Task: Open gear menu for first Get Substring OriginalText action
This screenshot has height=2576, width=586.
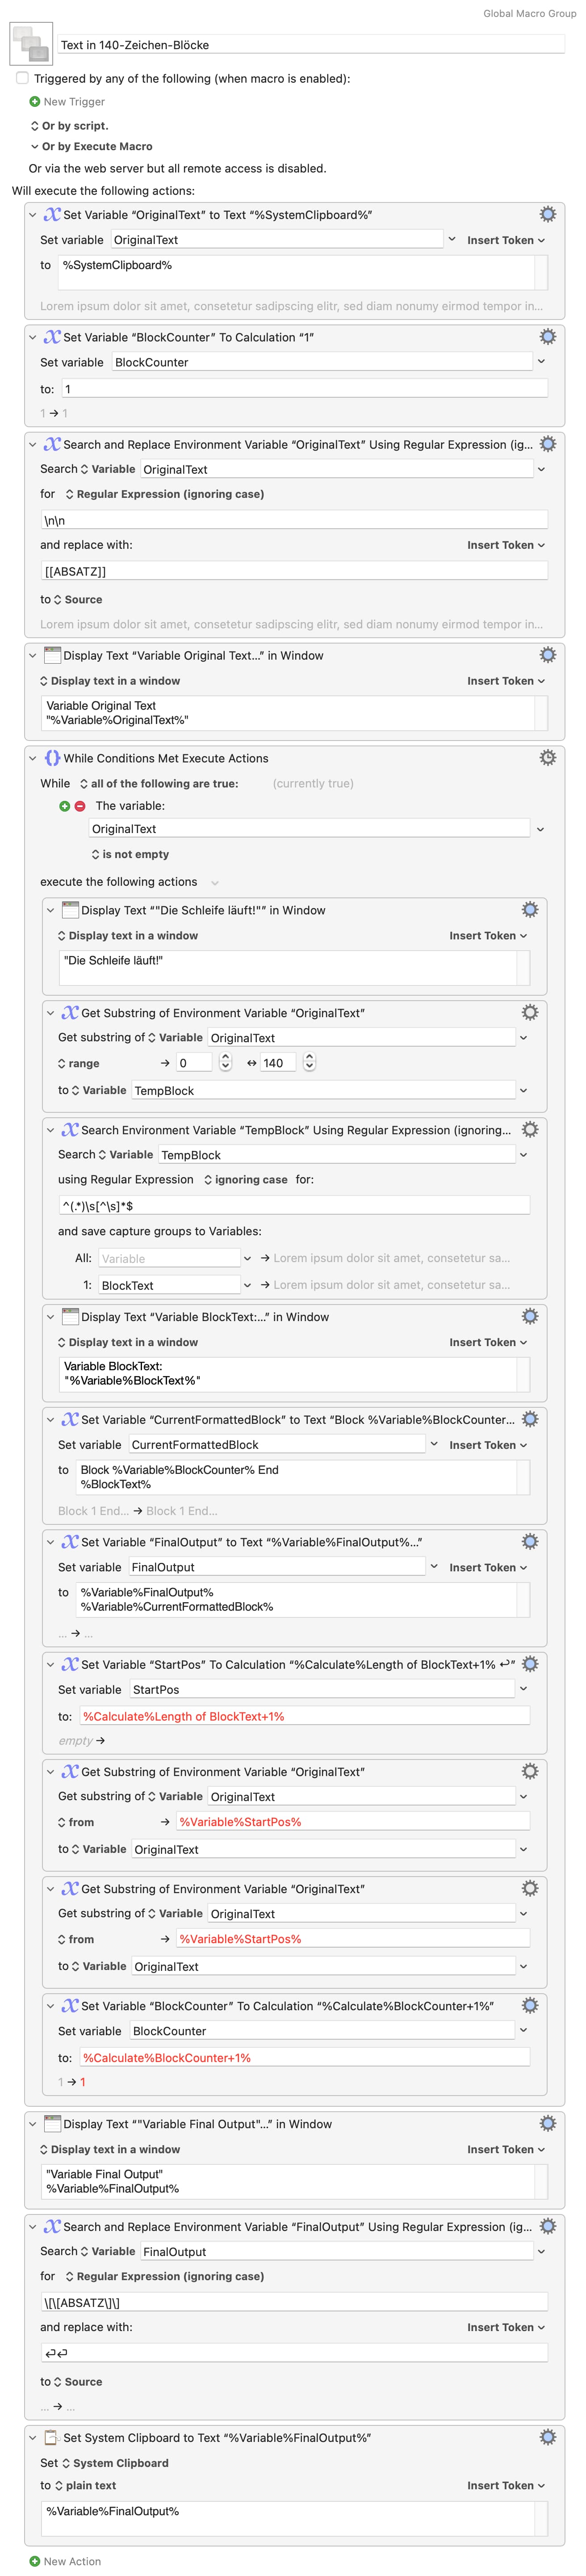Action: click(x=530, y=1013)
